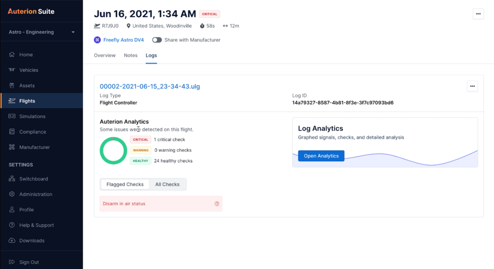Click the Manufacturer icon in the sidebar
The width and height of the screenshot is (494, 269).
[12, 147]
